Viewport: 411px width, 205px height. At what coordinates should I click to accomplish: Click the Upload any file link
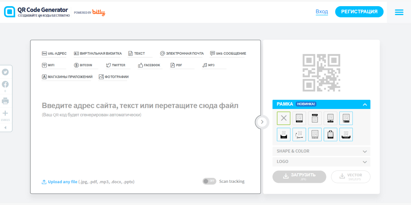pyautogui.click(x=59, y=182)
